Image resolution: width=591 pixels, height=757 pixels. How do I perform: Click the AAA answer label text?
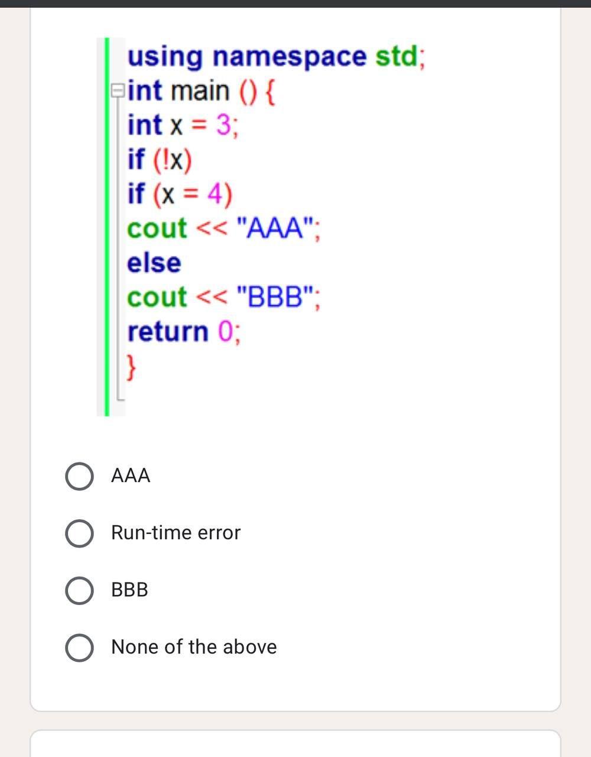[131, 475]
